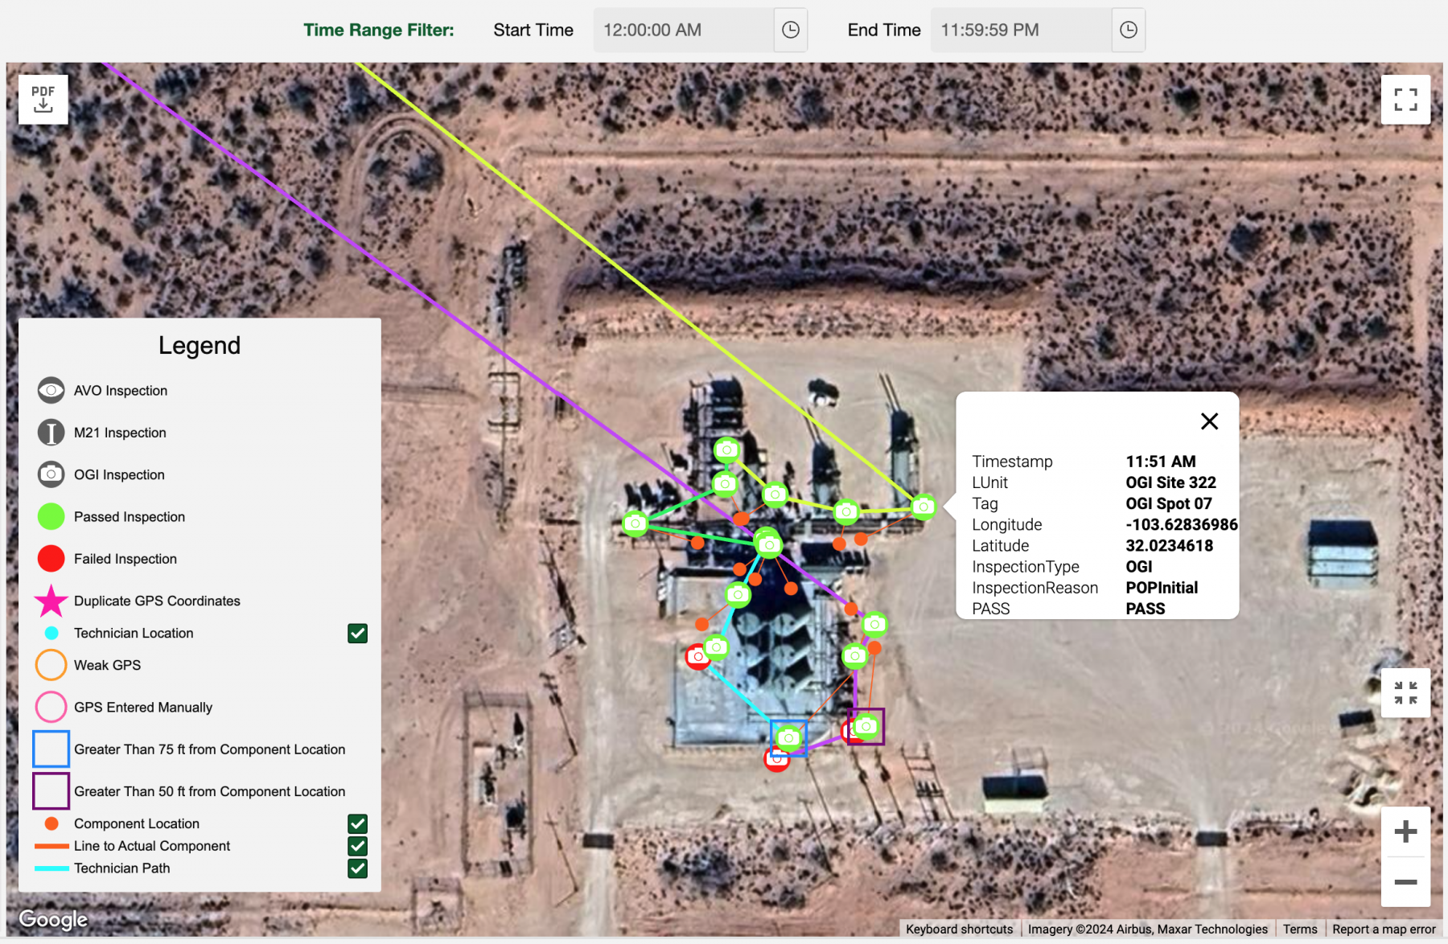Open the map Terms link
This screenshot has width=1448, height=944.
pos(1299,929)
